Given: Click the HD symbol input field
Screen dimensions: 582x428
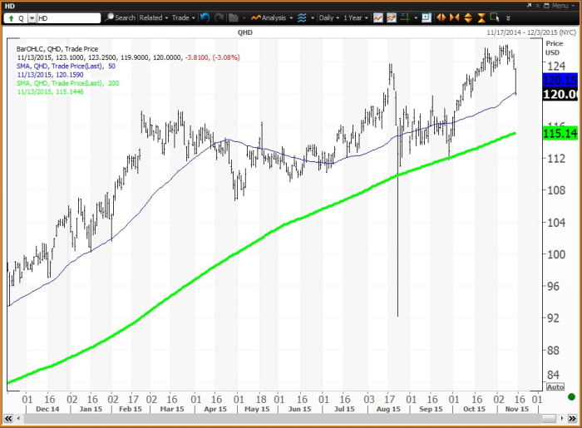Looking at the screenshot, I should pyautogui.click(x=68, y=17).
